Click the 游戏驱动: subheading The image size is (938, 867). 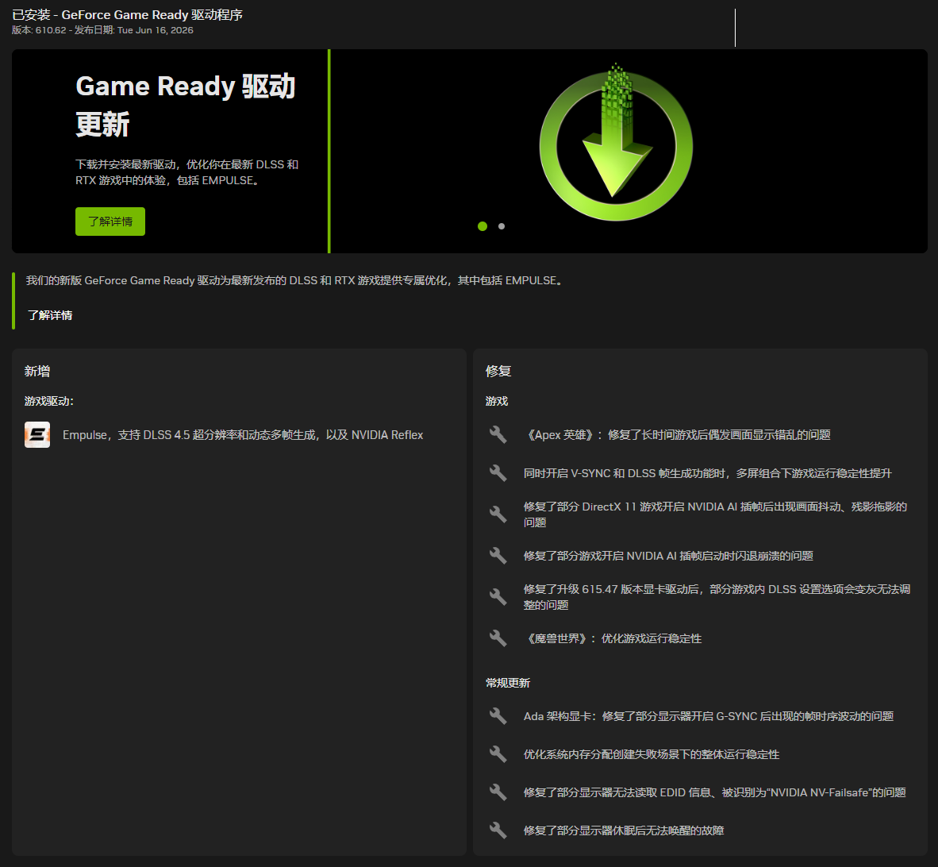pos(49,401)
